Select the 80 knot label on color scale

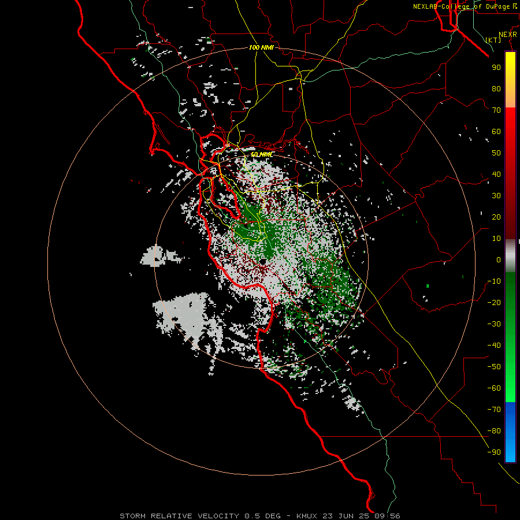point(496,89)
